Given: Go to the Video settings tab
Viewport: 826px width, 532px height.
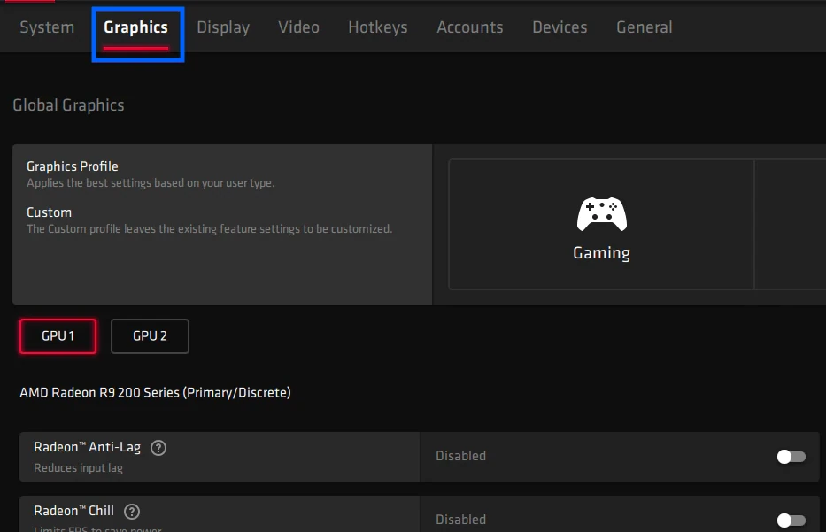Looking at the screenshot, I should pos(298,27).
